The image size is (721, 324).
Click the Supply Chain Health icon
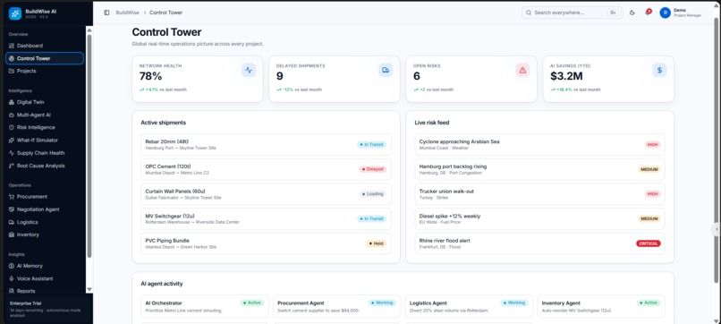tap(12, 153)
